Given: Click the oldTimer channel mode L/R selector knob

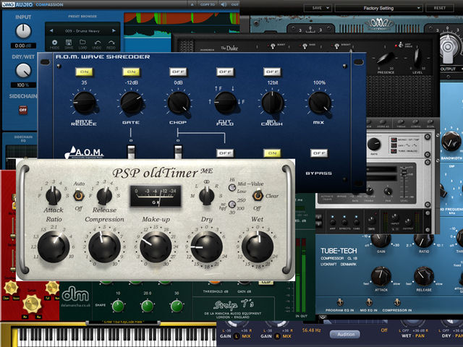Looking at the screenshot, I should click(x=207, y=196).
